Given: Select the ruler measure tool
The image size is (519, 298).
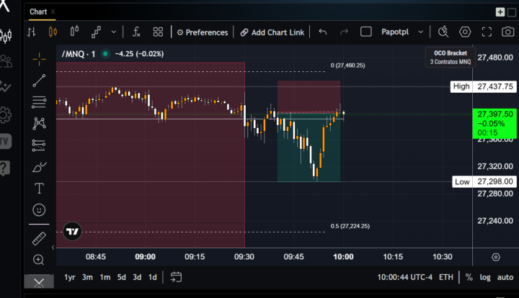Looking at the screenshot, I should pos(39,238).
